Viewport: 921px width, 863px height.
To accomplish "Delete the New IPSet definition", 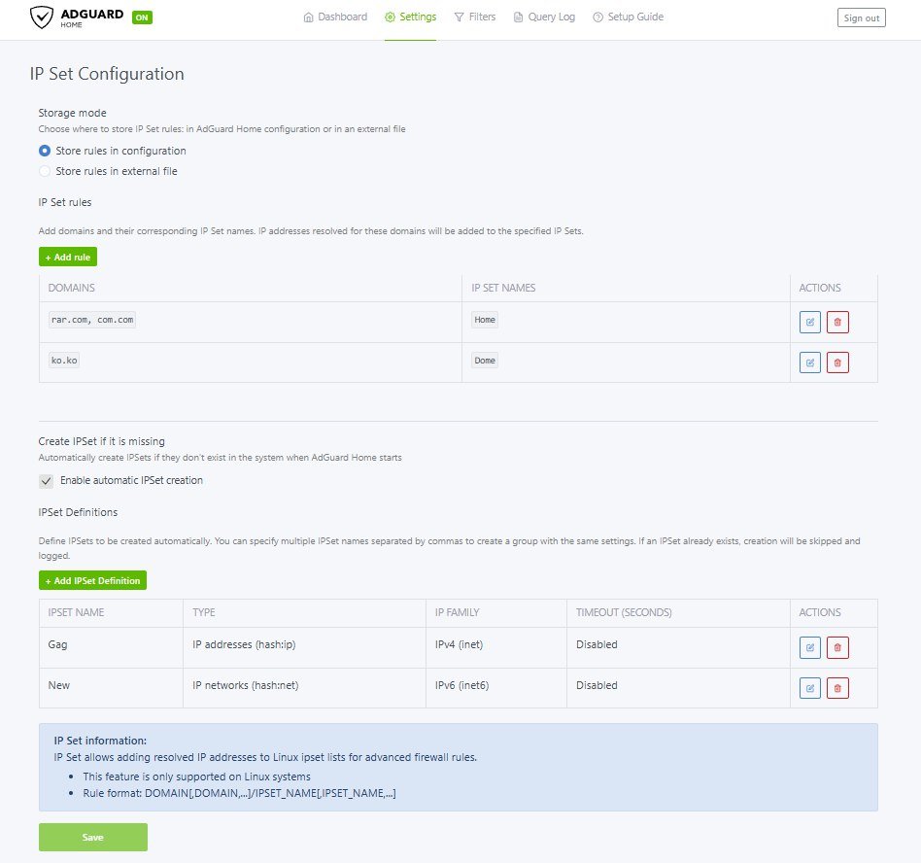I will [837, 688].
